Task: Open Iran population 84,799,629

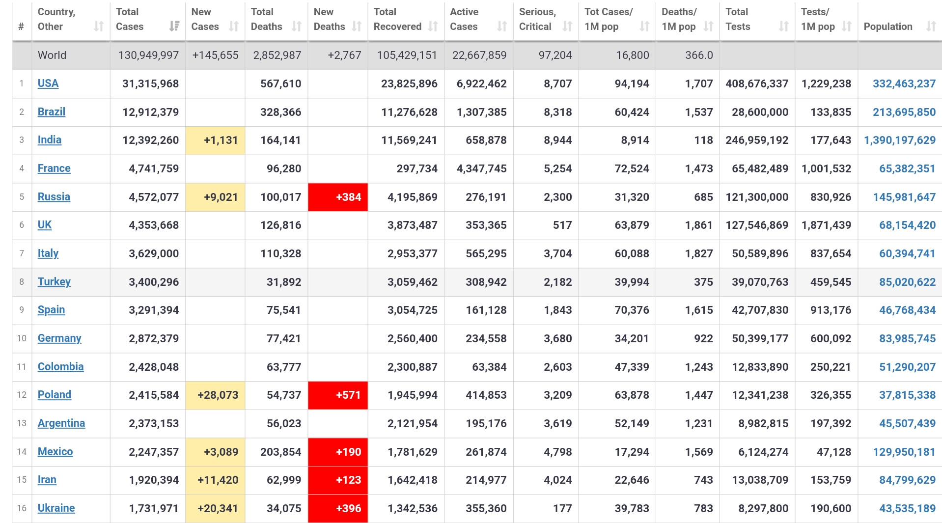Action: click(908, 480)
